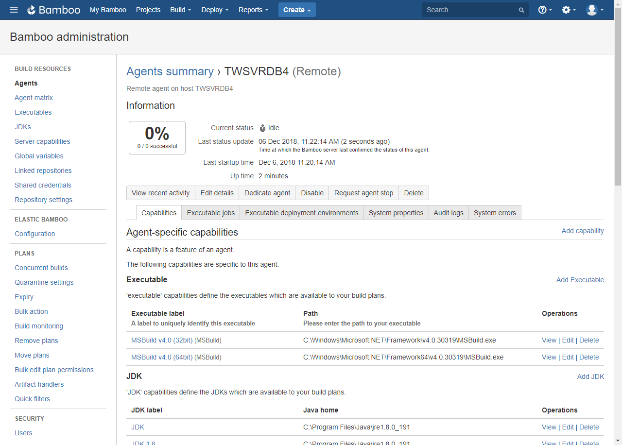Expand the Reports dropdown menu
The height and width of the screenshot is (445, 622).
(254, 10)
